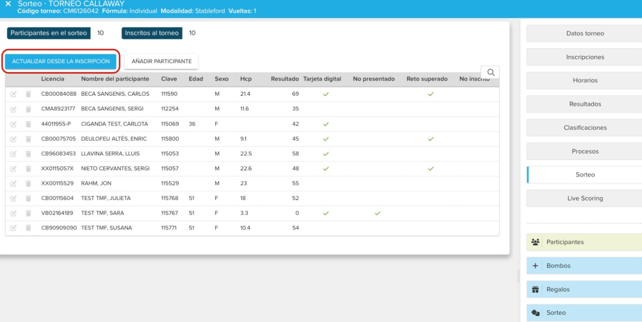Image resolution: width=642 pixels, height=322 pixels.
Task: Delete the CIGANDA TEST, CARLOTA entry
Action: pyautogui.click(x=28, y=124)
